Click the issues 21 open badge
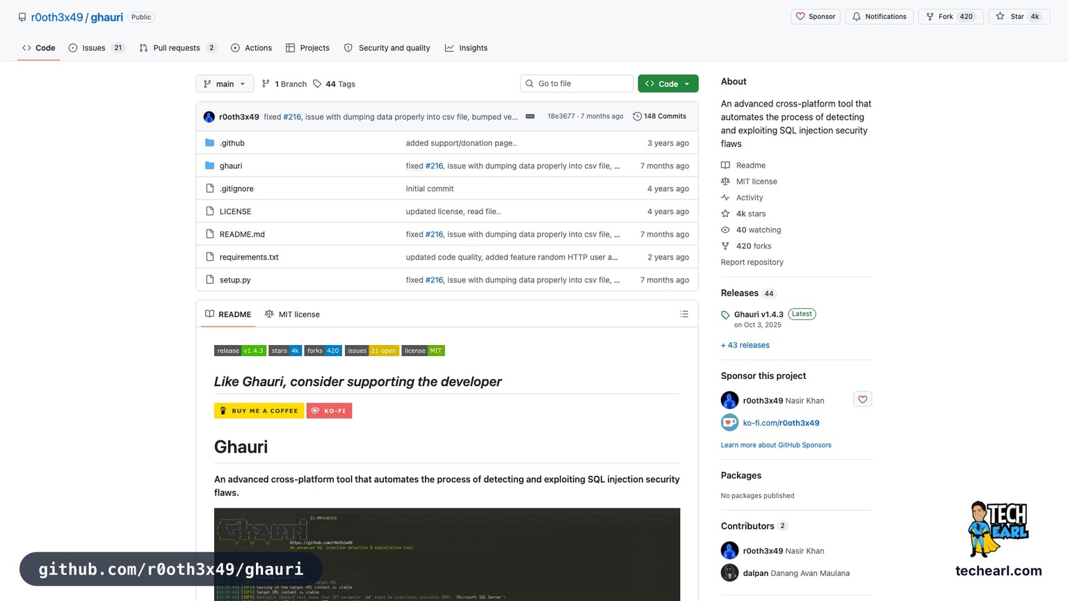The height and width of the screenshot is (601, 1068). [x=372, y=351]
